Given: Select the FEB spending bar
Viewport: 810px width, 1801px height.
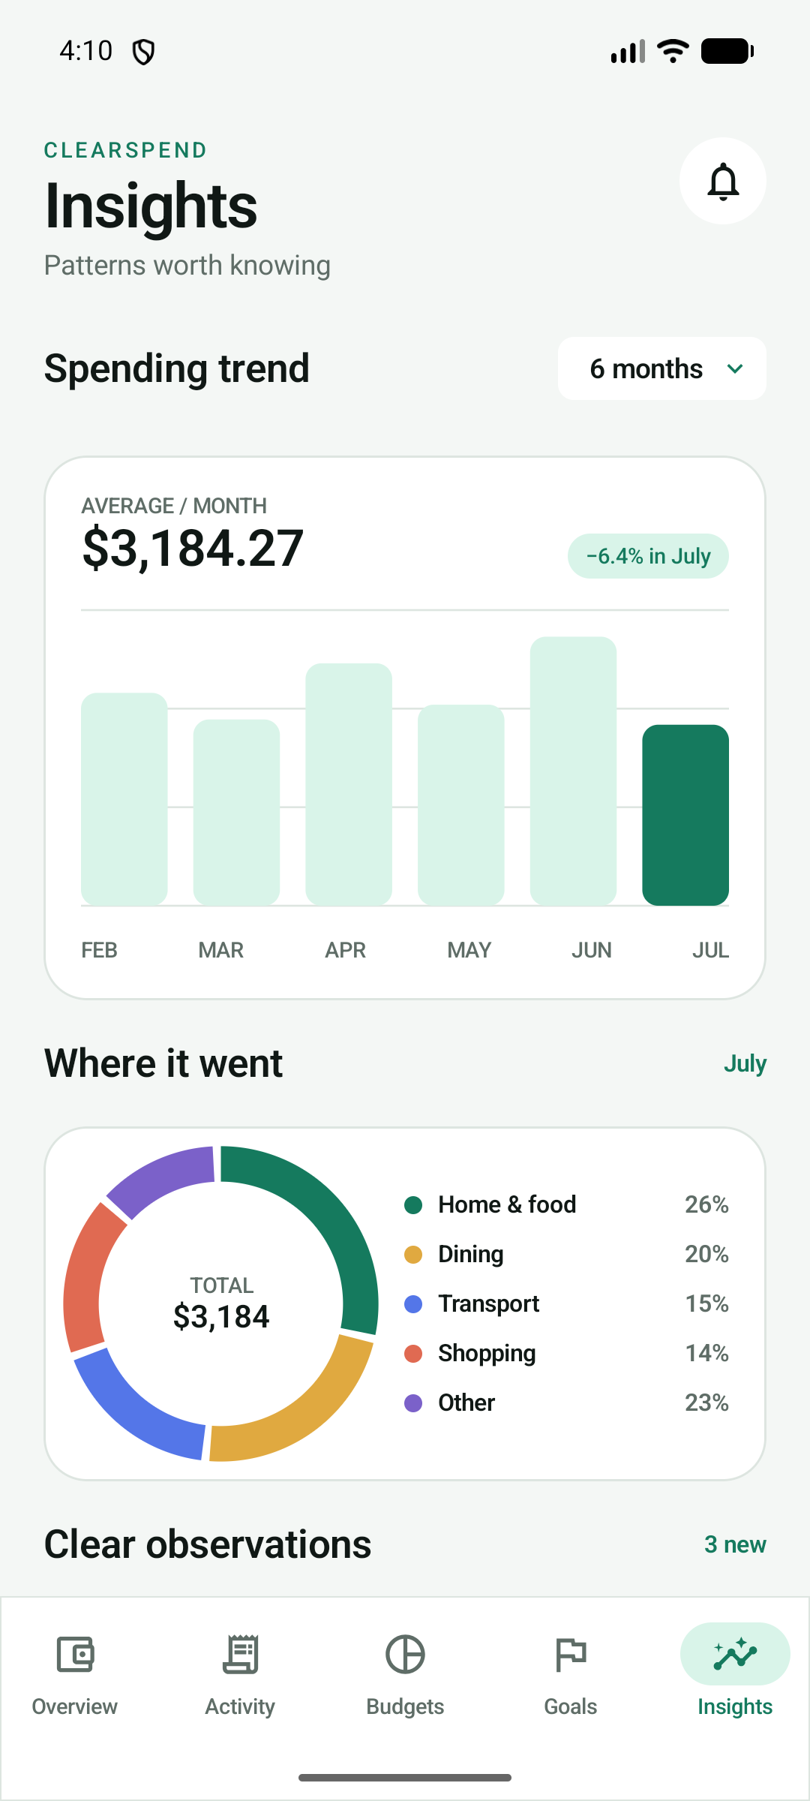Looking at the screenshot, I should 124,799.
